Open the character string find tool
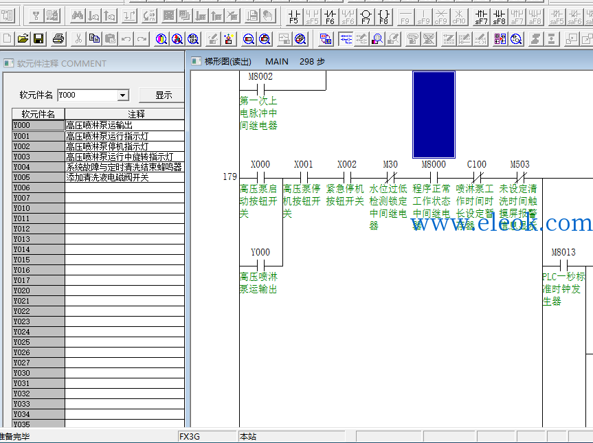 coord(193,38)
